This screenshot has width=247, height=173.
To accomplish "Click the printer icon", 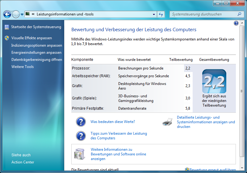I will [167, 122].
